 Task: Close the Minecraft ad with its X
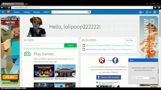19,17
